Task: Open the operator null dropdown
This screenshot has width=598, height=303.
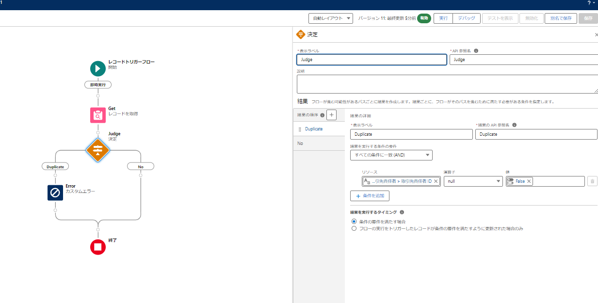Action: coord(473,181)
